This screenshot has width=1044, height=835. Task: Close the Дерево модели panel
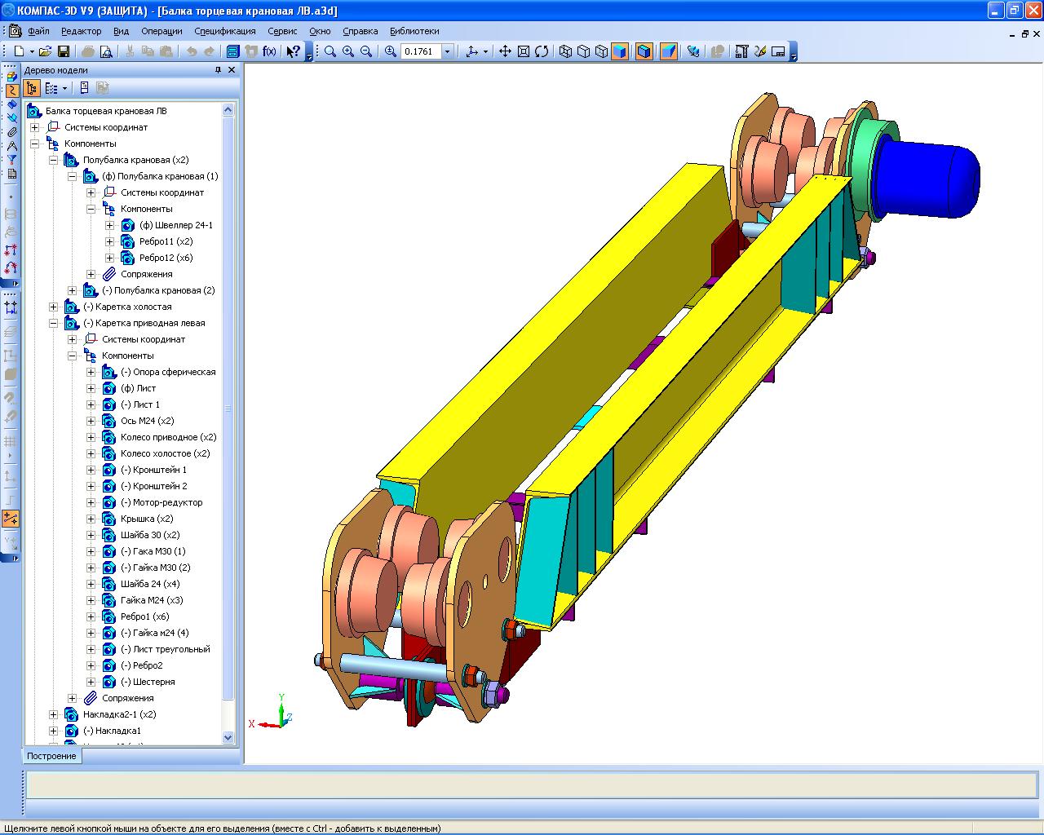[232, 70]
